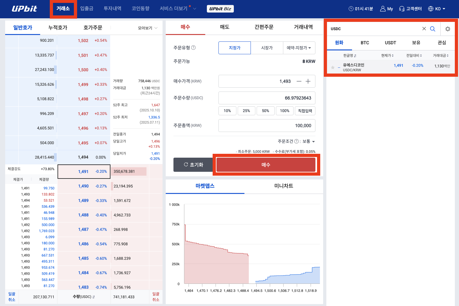This screenshot has width=459, height=306.
Task: Select 관심 market tab
Action: tap(442, 43)
